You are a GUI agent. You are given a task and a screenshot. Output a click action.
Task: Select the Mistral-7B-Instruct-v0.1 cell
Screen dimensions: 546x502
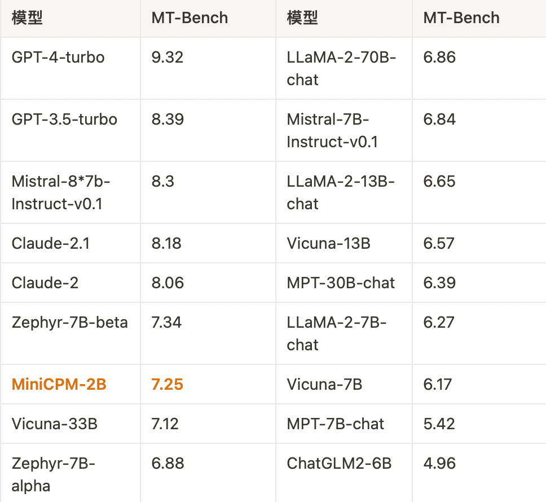pyautogui.click(x=332, y=130)
